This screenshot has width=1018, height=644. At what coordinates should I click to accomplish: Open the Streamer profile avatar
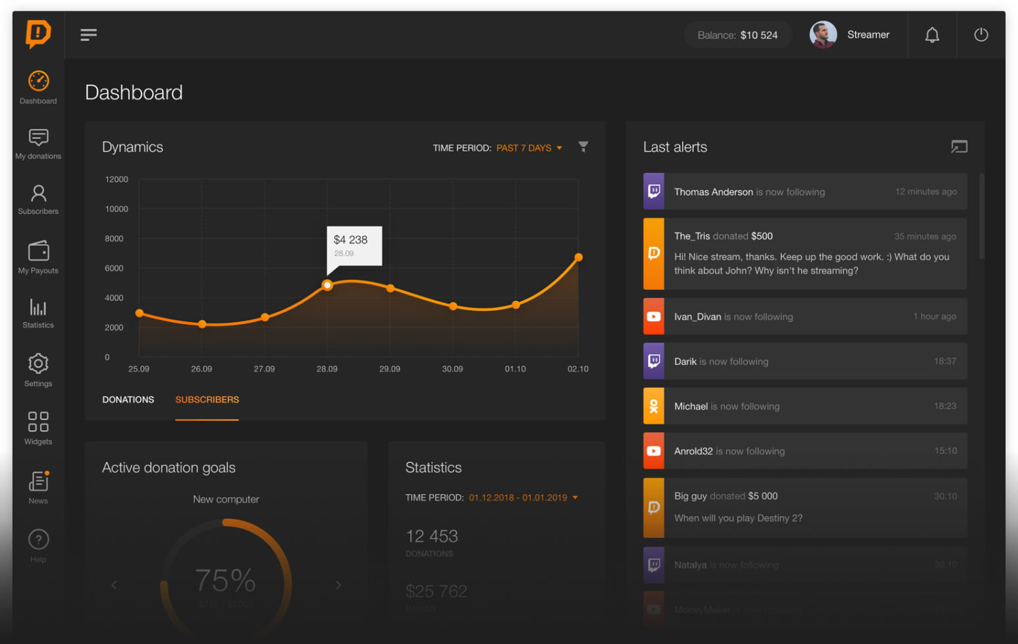point(823,35)
